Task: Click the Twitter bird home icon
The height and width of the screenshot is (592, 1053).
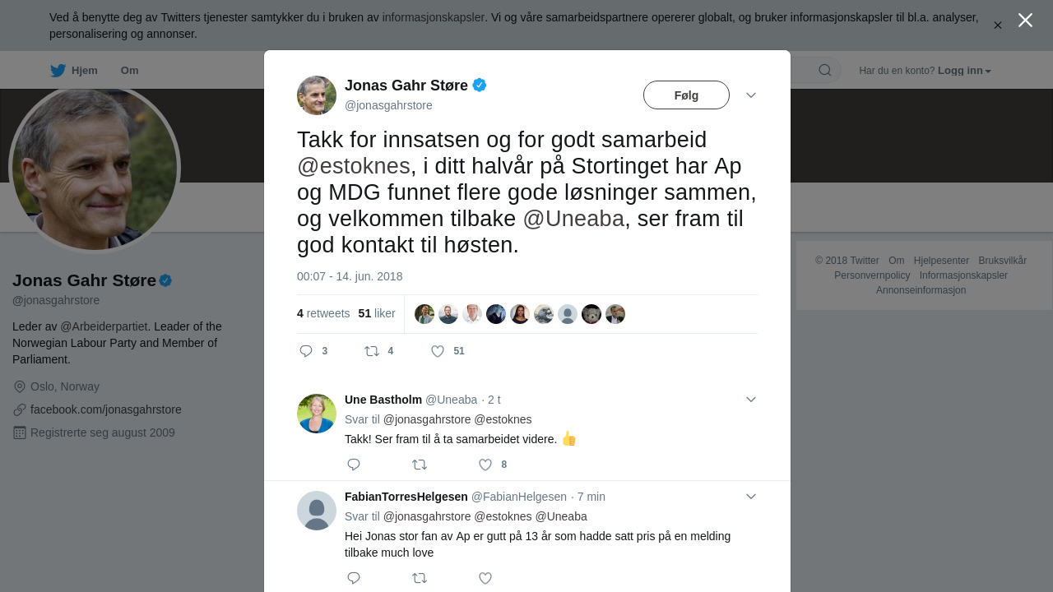Action: tap(58, 71)
